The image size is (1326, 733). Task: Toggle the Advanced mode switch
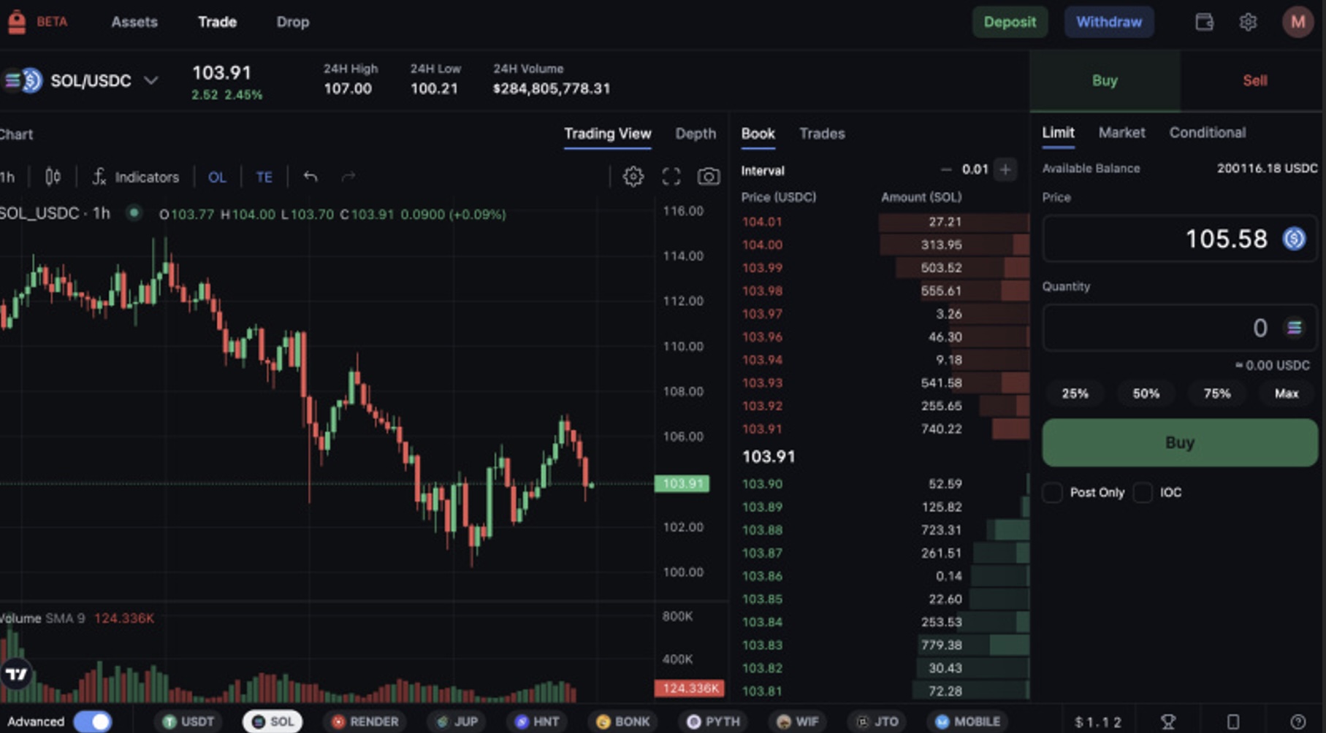pyautogui.click(x=93, y=721)
